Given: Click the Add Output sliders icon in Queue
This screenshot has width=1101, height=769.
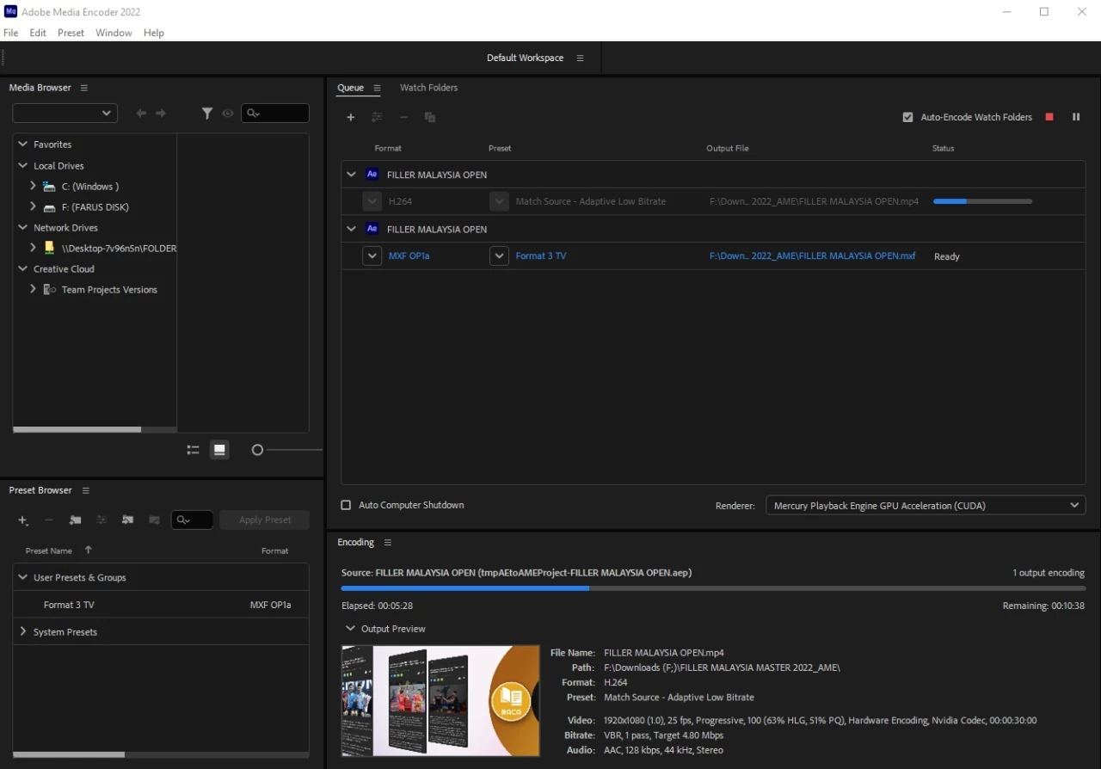Looking at the screenshot, I should coord(377,117).
